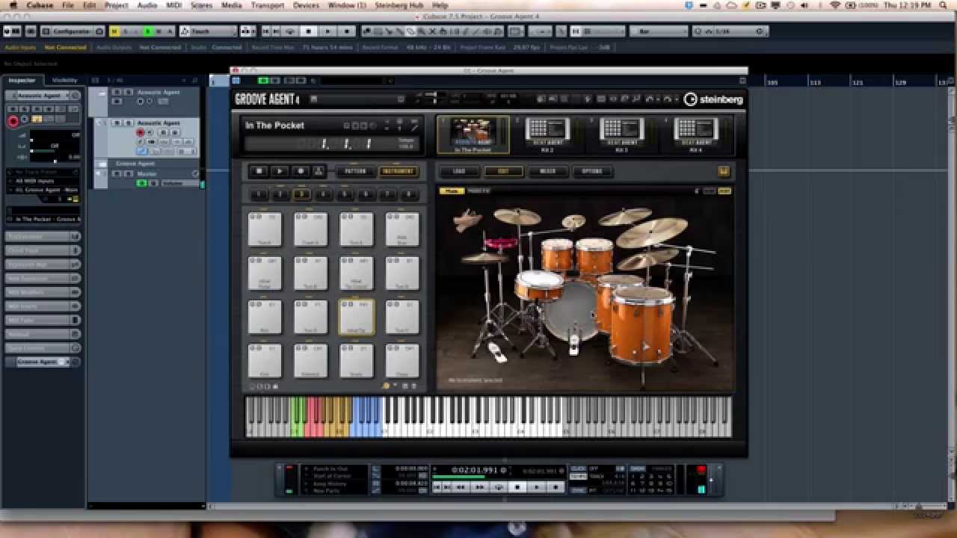Image resolution: width=957 pixels, height=538 pixels.
Task: Open the LOAD page
Action: 459,171
